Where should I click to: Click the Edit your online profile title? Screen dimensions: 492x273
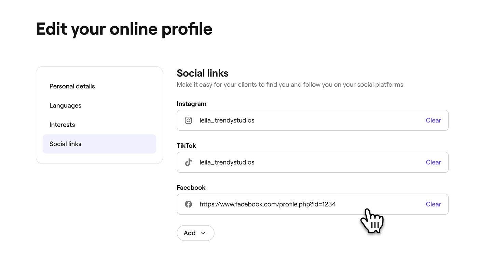point(124,29)
